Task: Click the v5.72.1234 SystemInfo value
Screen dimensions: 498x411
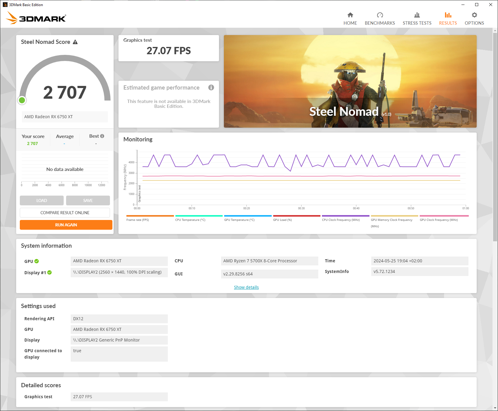Action: (x=420, y=271)
